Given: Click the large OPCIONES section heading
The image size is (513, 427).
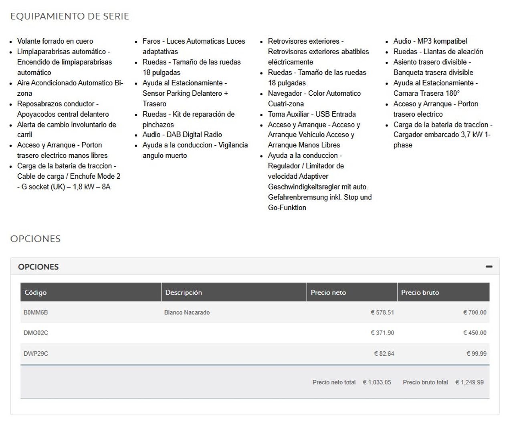Looking at the screenshot, I should pos(36,239).
